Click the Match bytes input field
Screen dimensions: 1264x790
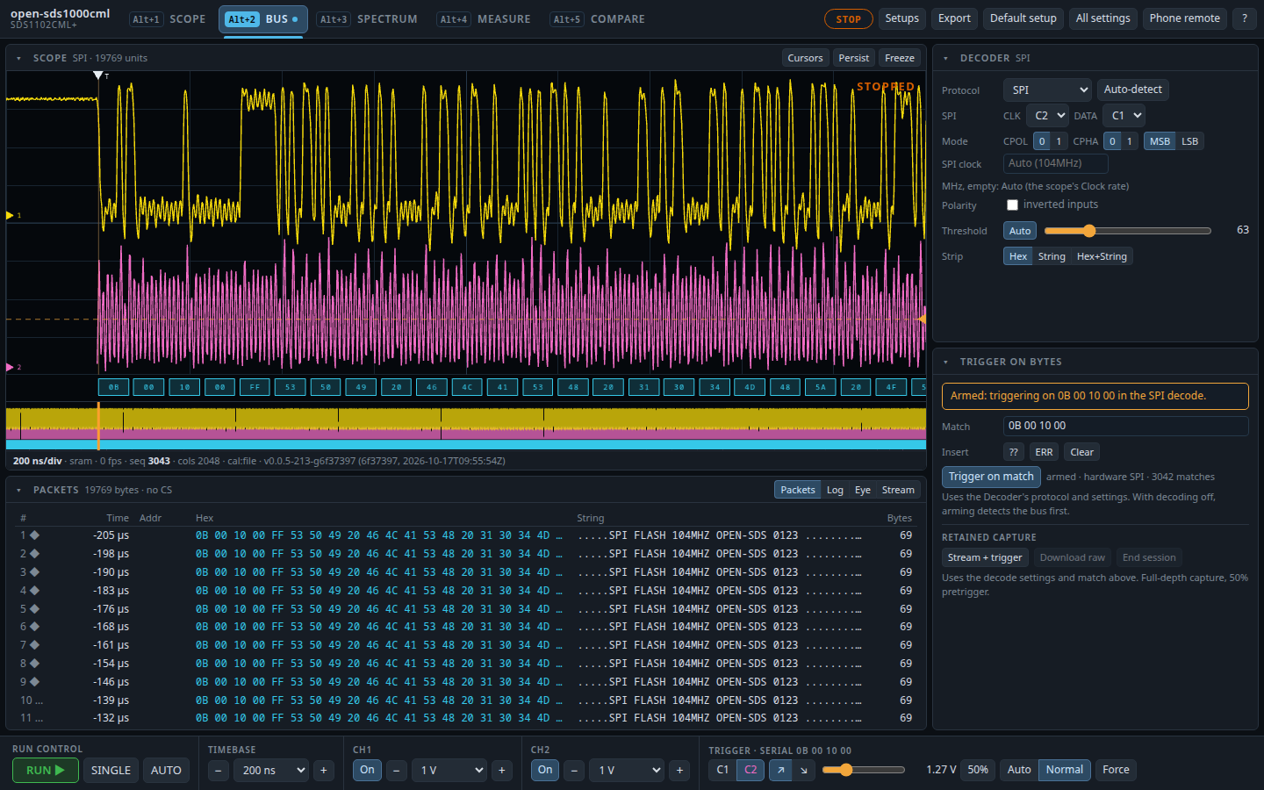[1125, 426]
